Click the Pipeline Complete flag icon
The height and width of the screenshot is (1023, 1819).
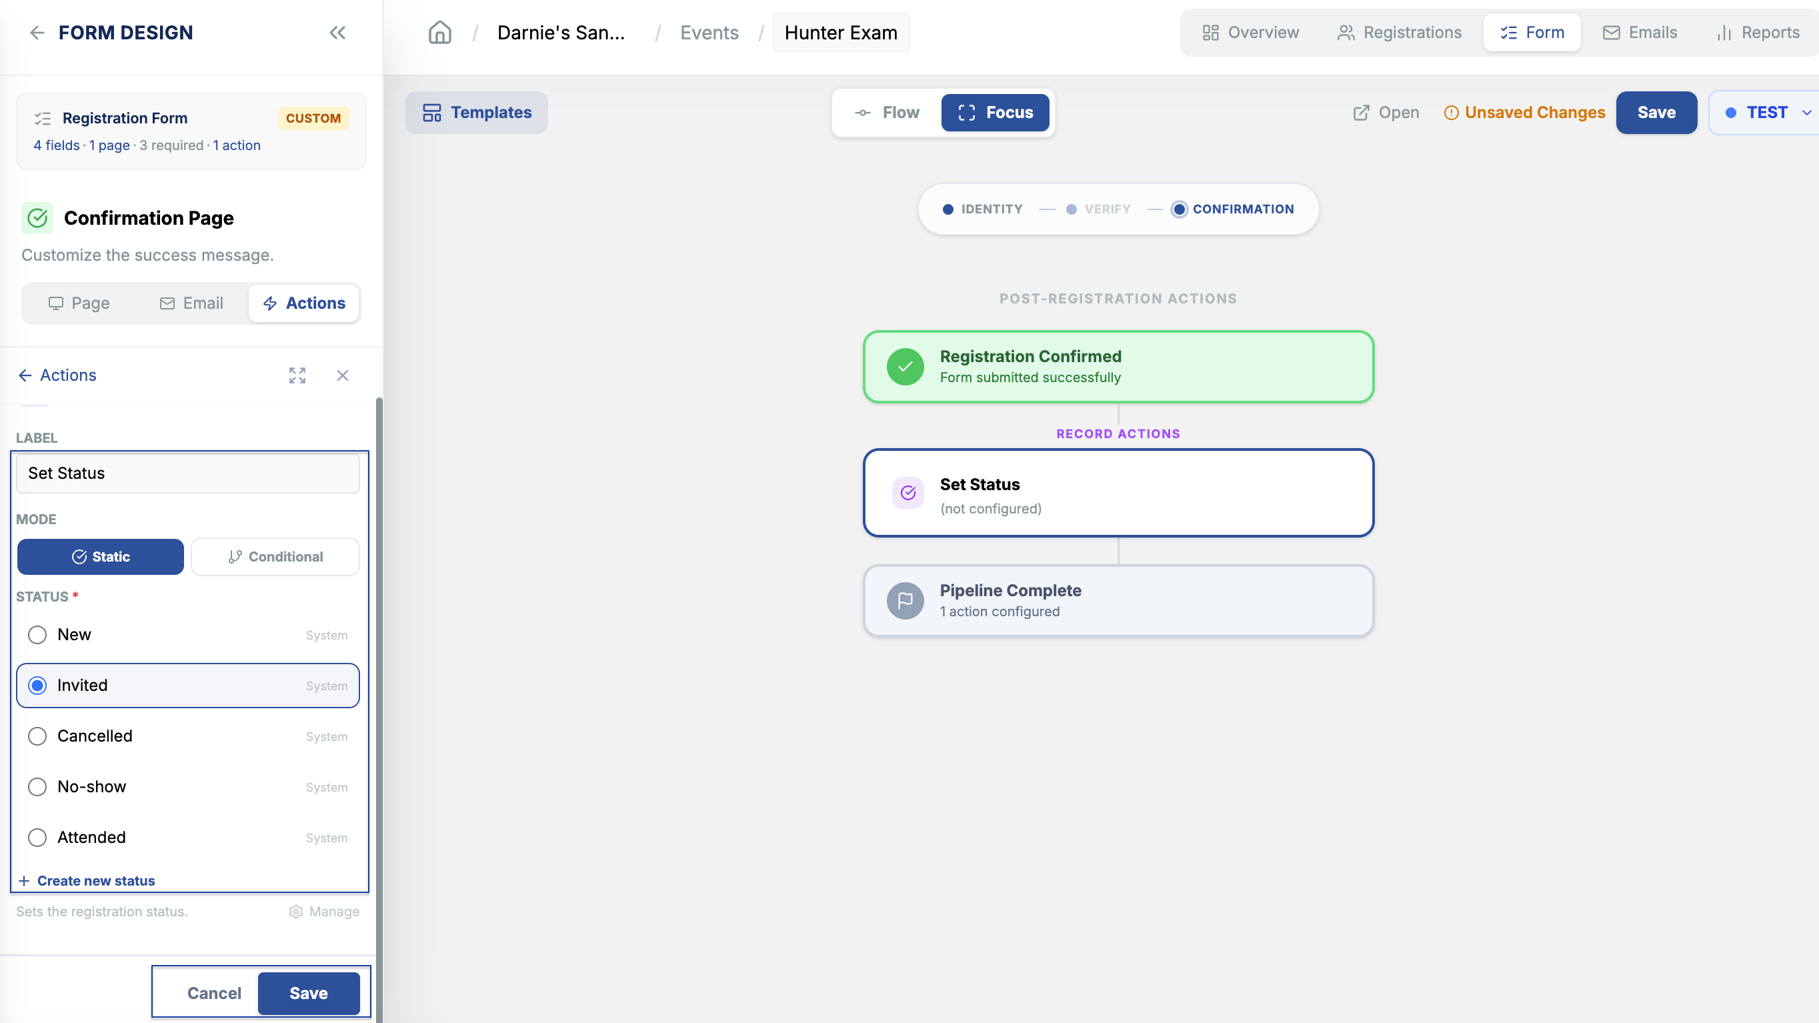(905, 601)
